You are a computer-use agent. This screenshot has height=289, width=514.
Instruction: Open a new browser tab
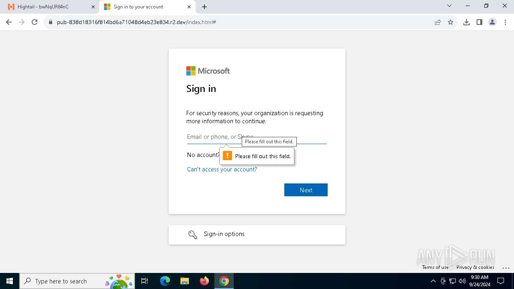click(204, 7)
